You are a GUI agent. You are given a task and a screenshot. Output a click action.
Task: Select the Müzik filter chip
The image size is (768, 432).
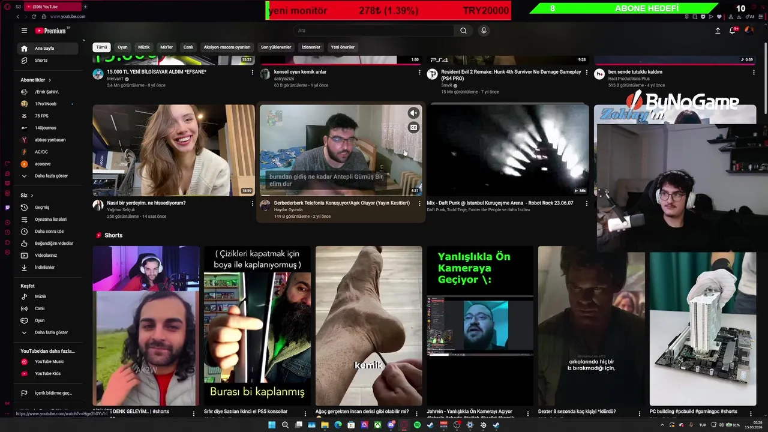144,47
